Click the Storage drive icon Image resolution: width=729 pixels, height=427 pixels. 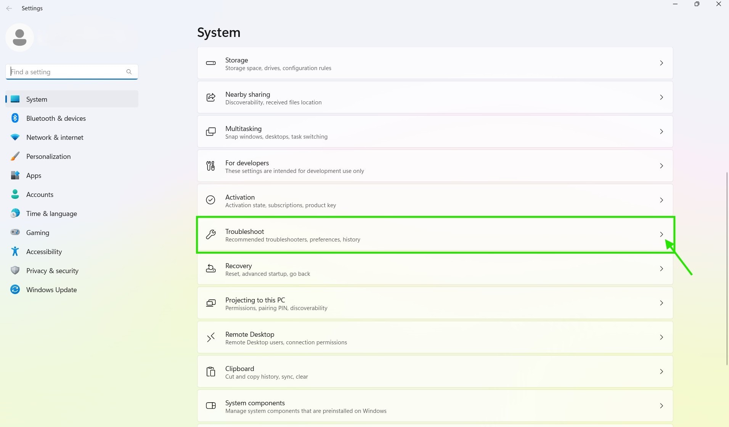click(x=211, y=63)
